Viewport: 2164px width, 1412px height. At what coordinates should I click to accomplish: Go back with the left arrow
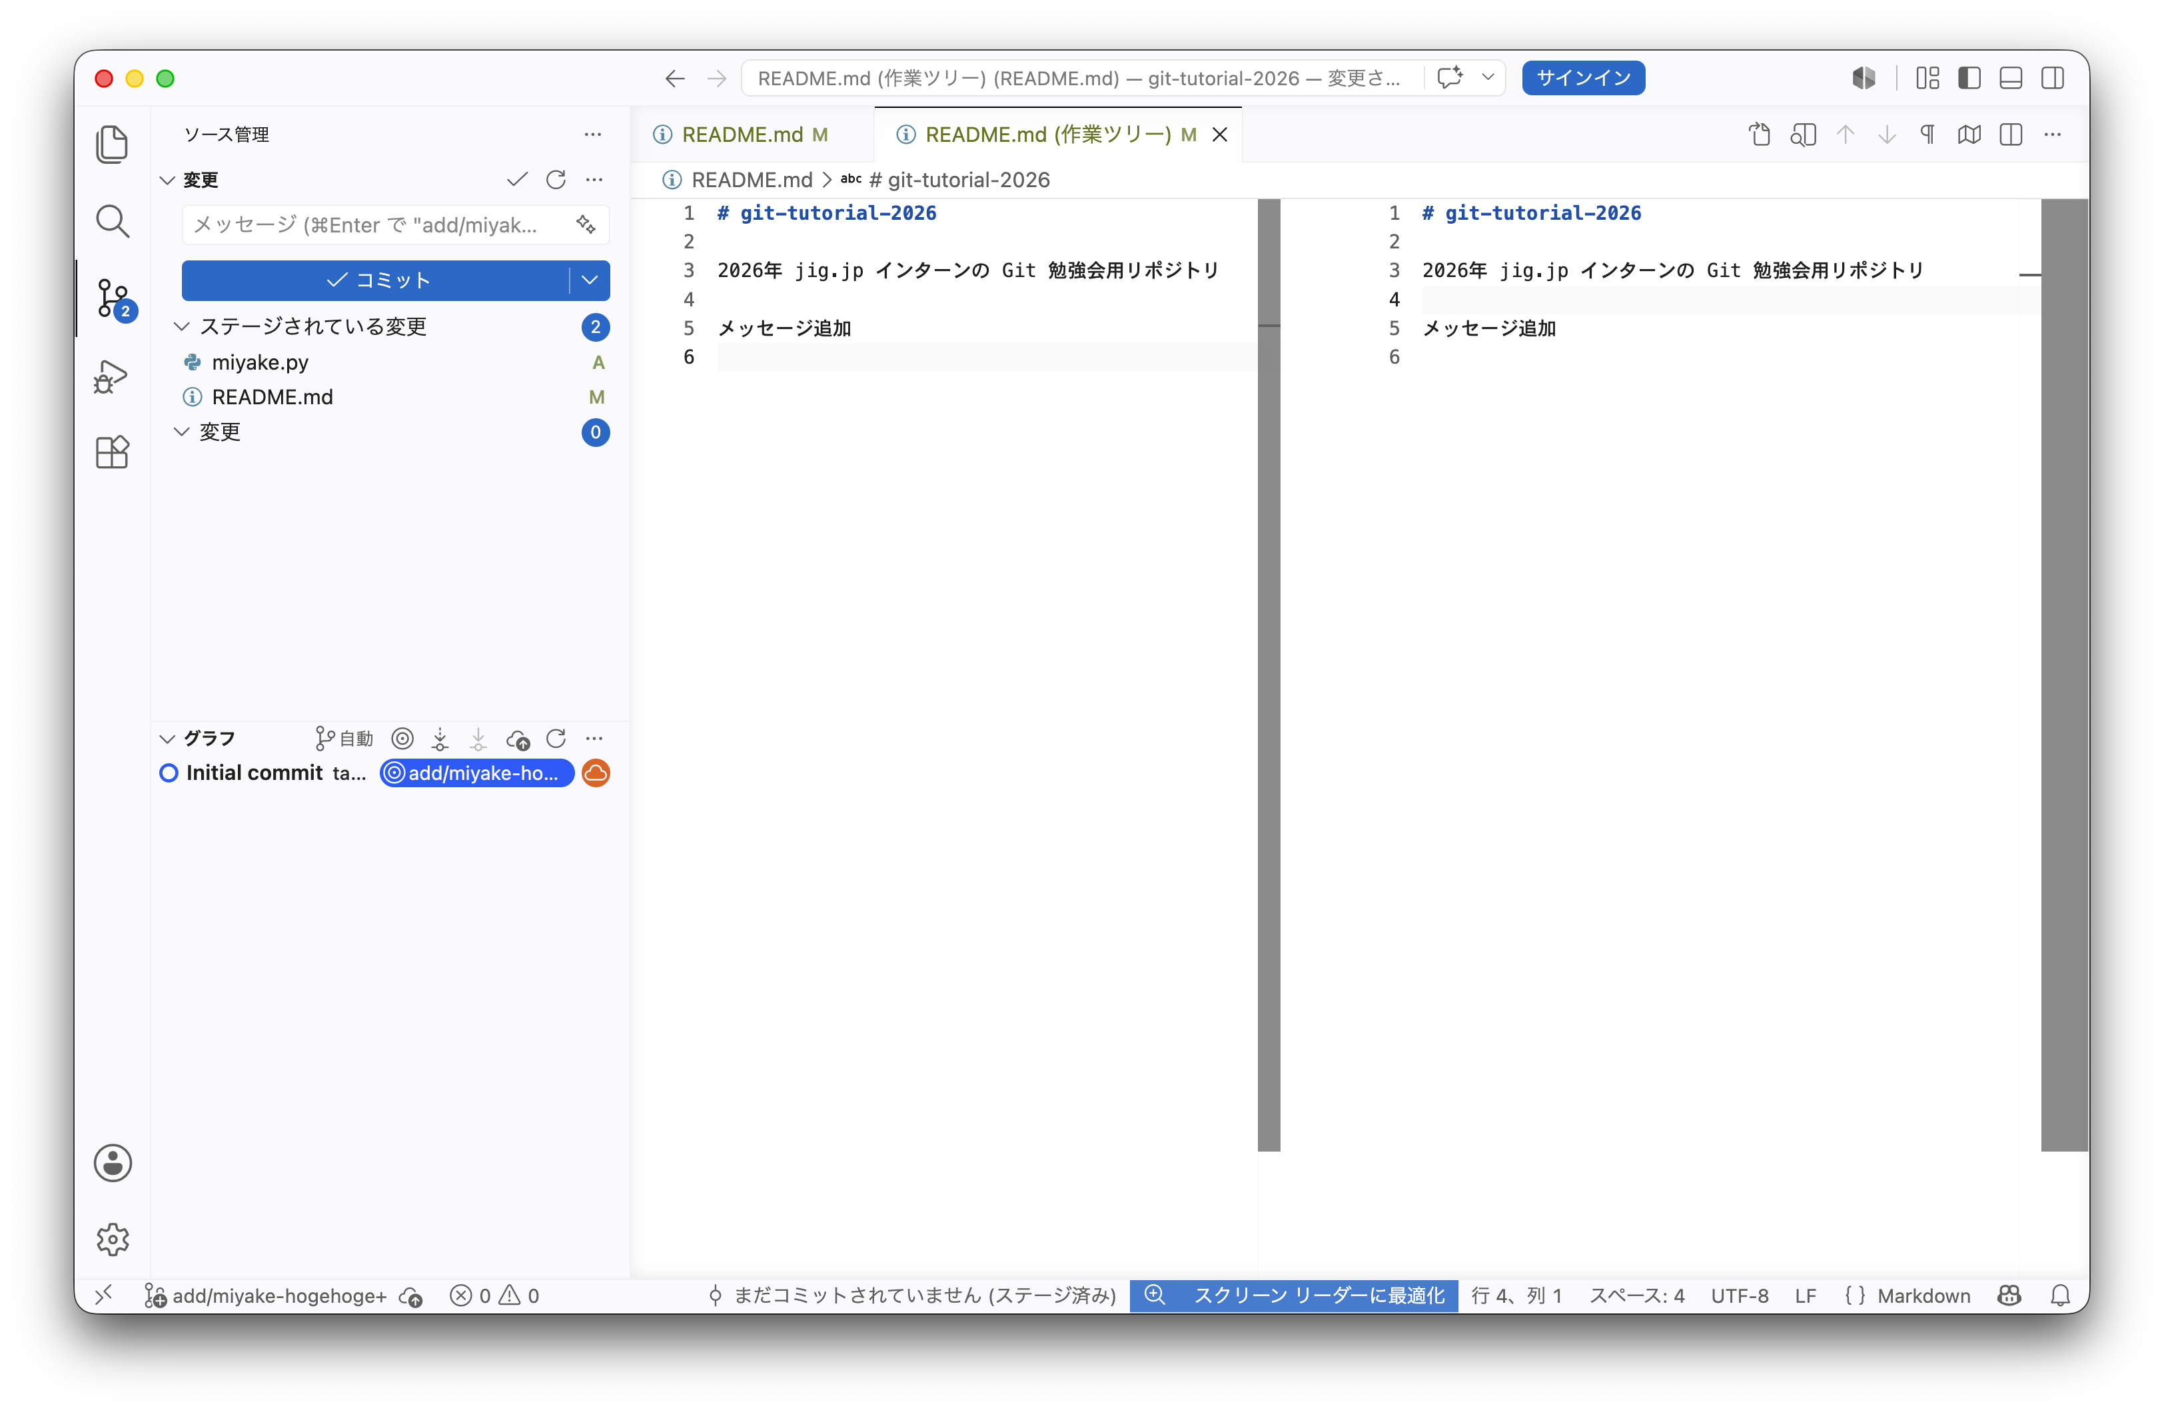pos(675,78)
